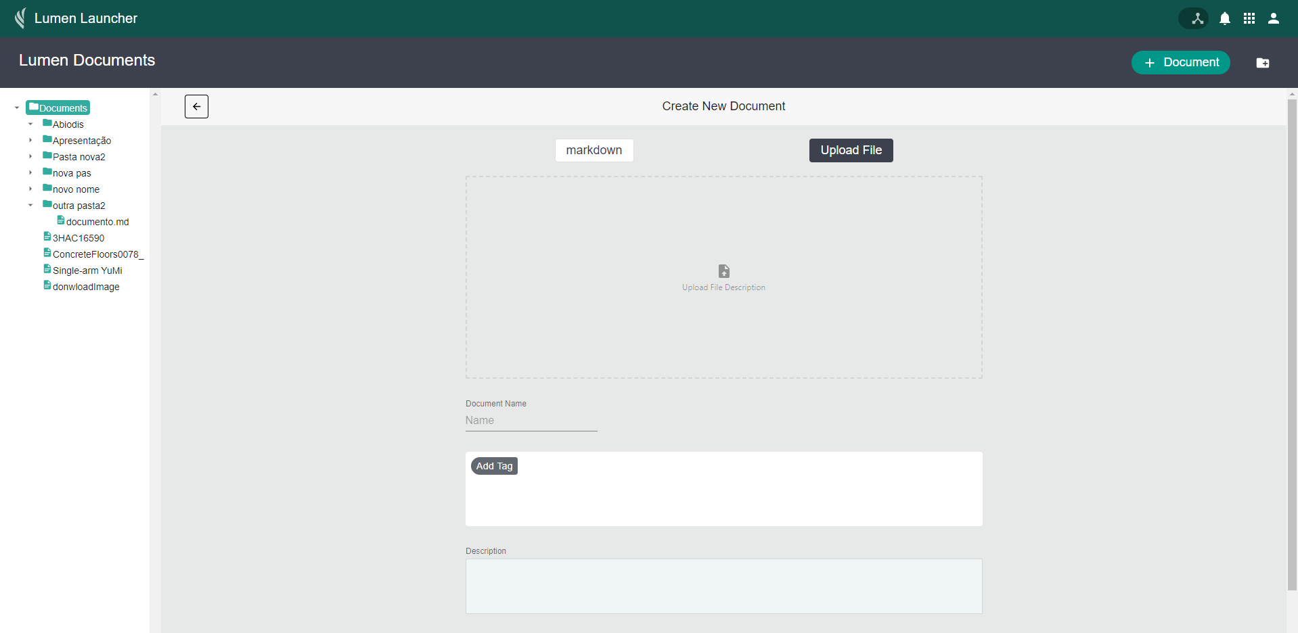
Task: Collapse the Documents root tree node
Action: 17,108
